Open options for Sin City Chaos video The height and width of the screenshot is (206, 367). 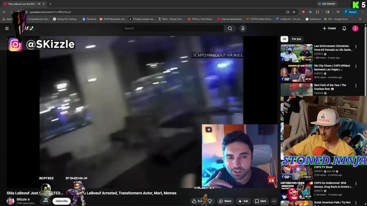pyautogui.click(x=356, y=66)
